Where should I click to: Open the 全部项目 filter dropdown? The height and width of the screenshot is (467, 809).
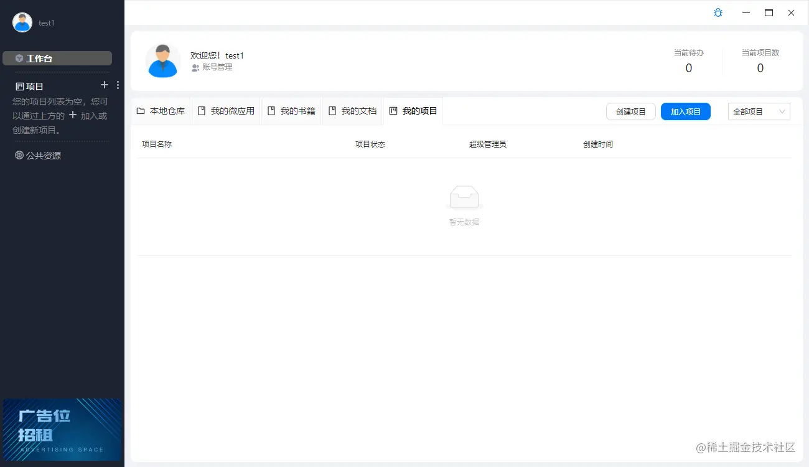759,111
